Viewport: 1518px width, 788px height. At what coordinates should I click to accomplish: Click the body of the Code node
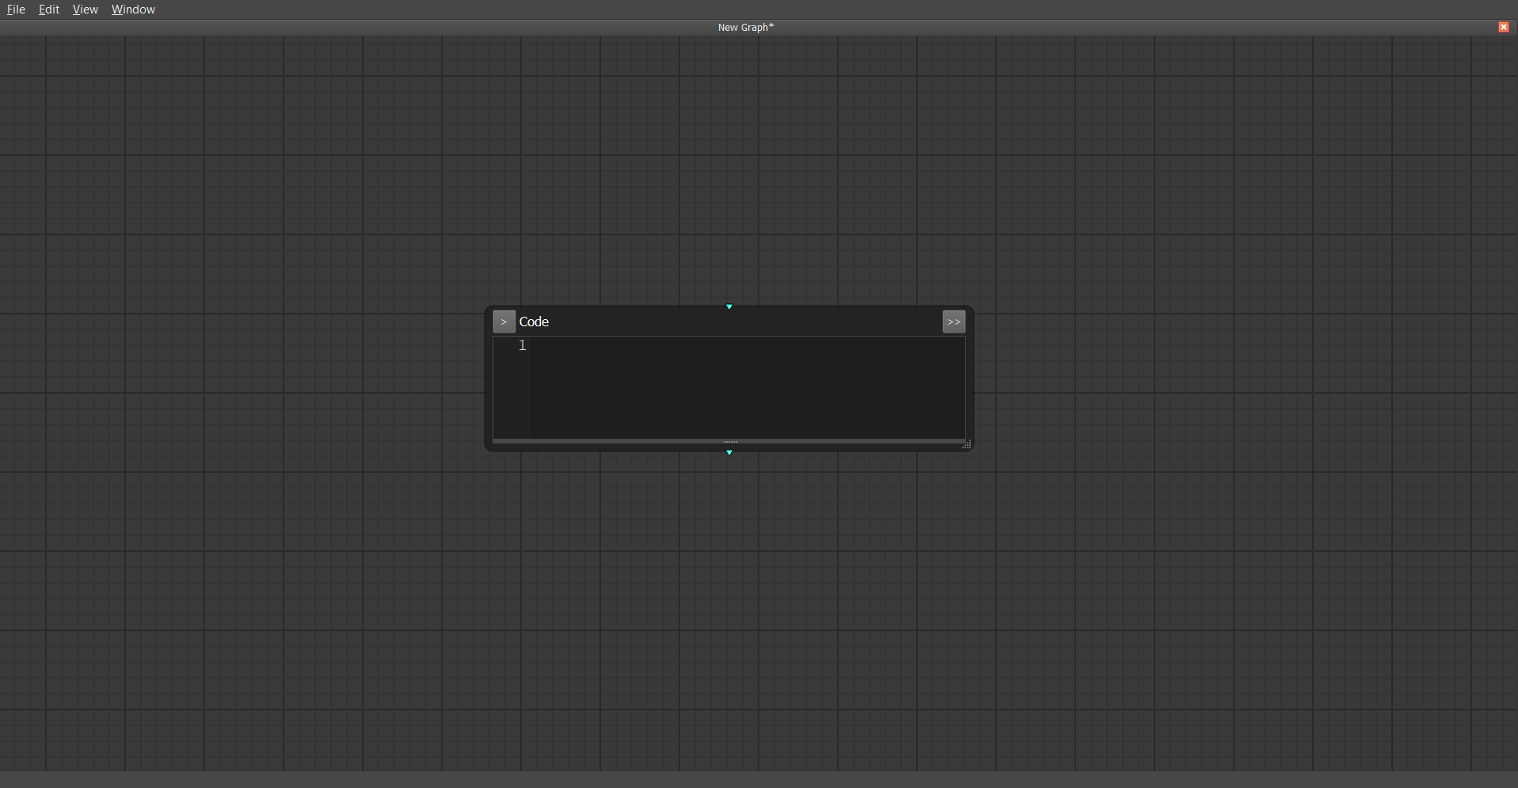click(729, 388)
